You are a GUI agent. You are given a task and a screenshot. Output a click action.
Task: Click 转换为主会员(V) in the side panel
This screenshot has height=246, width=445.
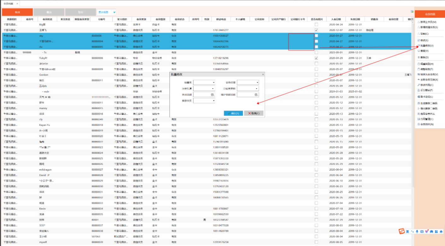click(x=429, y=74)
